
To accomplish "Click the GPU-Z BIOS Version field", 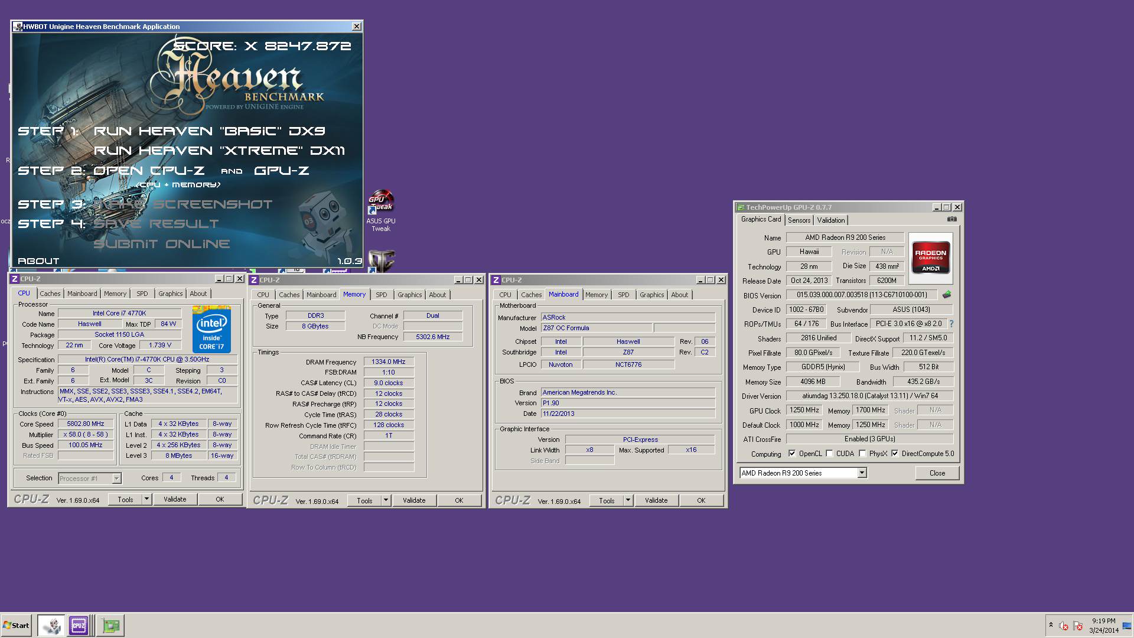I will [x=861, y=295].
